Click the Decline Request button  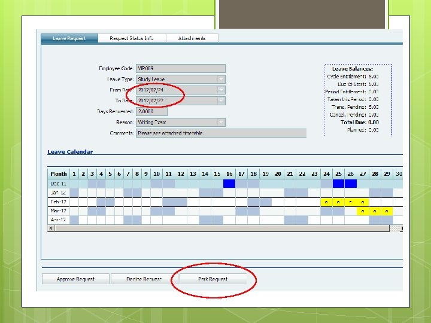(144, 279)
